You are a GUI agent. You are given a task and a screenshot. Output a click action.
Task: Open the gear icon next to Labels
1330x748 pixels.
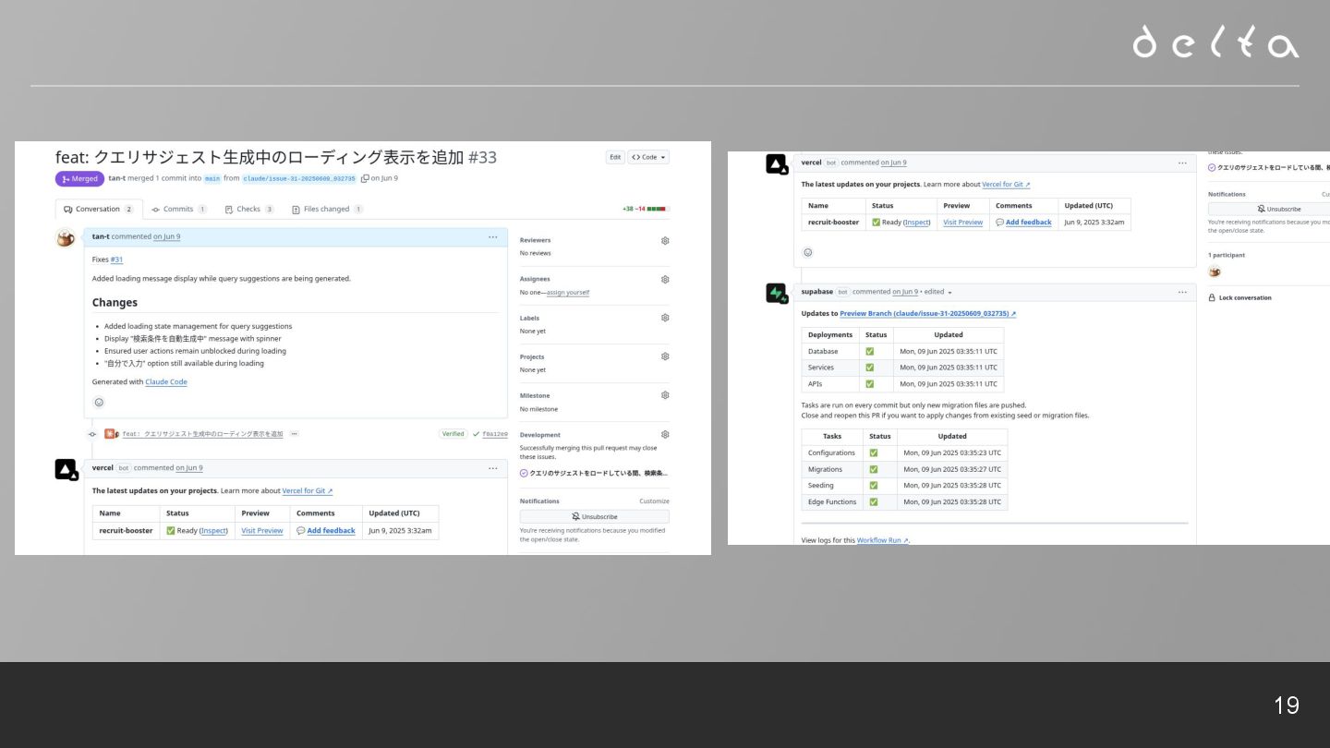click(665, 318)
